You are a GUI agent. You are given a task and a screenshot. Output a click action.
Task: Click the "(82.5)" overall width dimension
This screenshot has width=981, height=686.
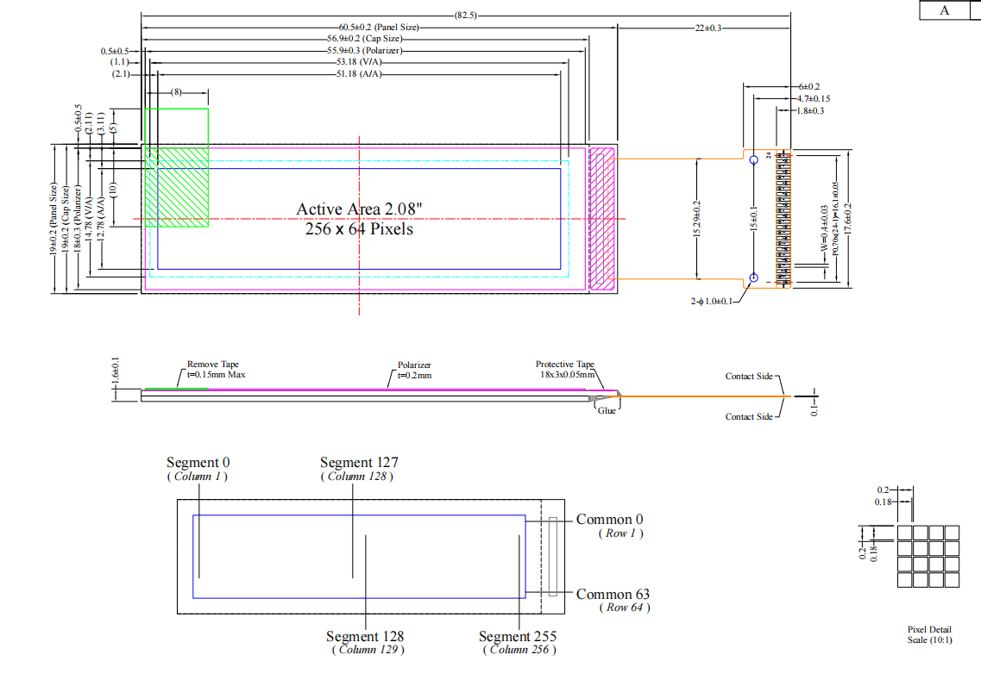(466, 16)
